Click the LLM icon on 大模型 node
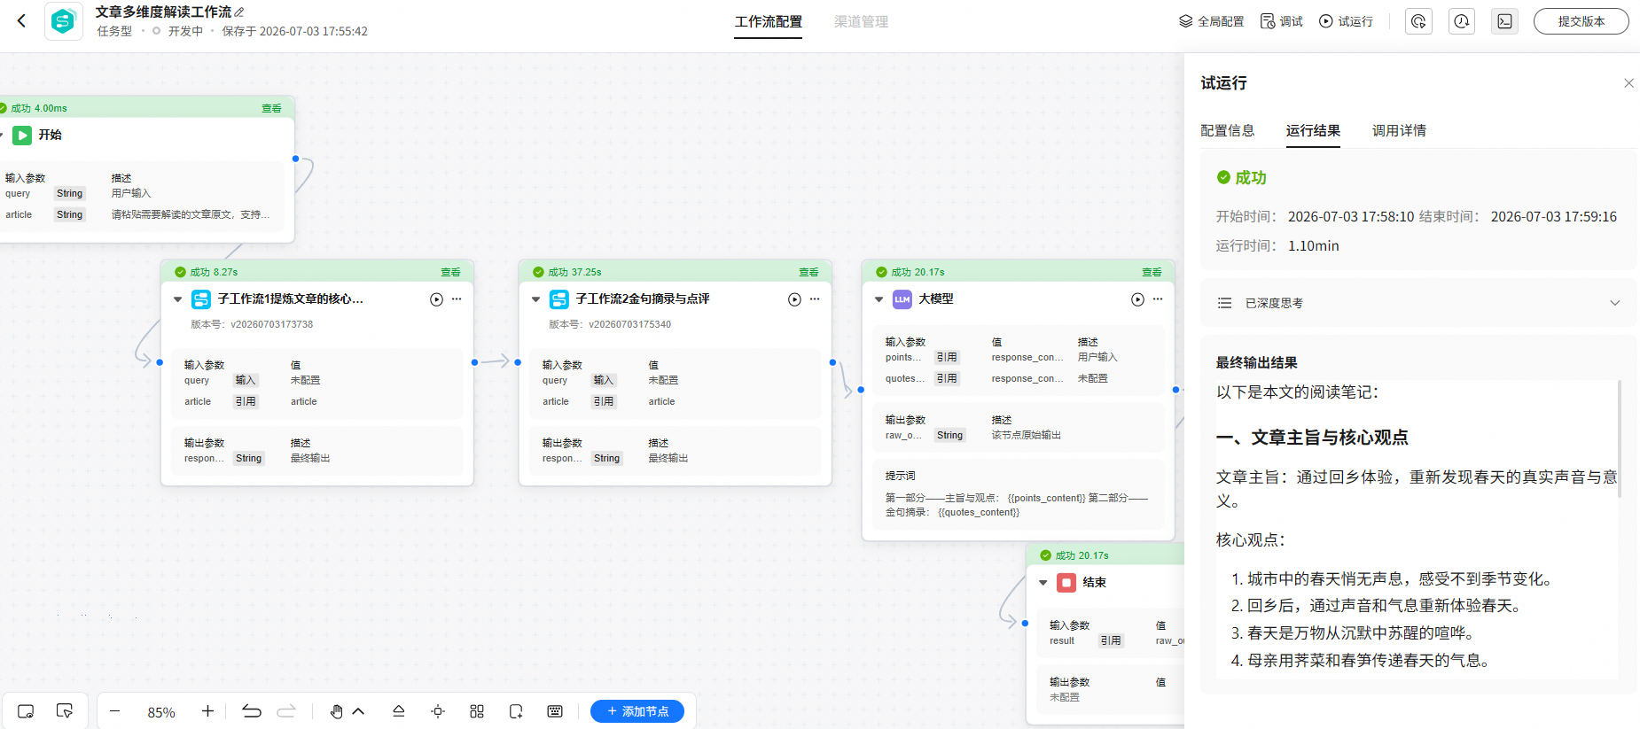The image size is (1640, 729). pos(902,299)
